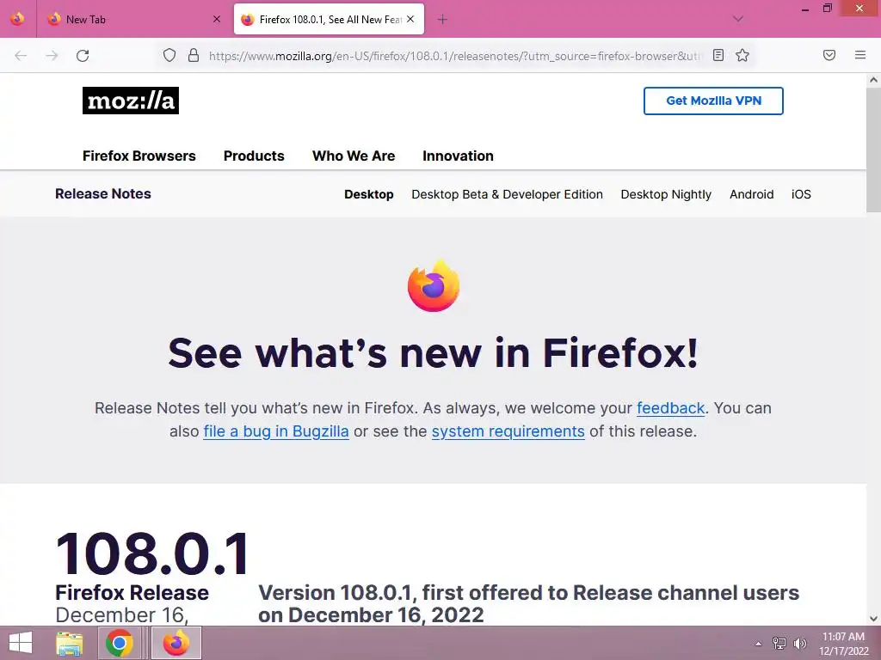Open the tracking protection shield icon
This screenshot has width=881, height=660.
[169, 55]
